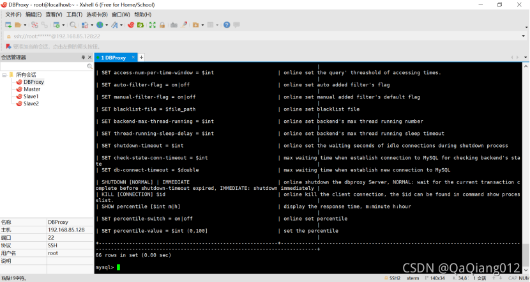Click bookmark flag icon in quick bar
Image resolution: width=530 pixels, height=282 pixels.
(x=8, y=47)
